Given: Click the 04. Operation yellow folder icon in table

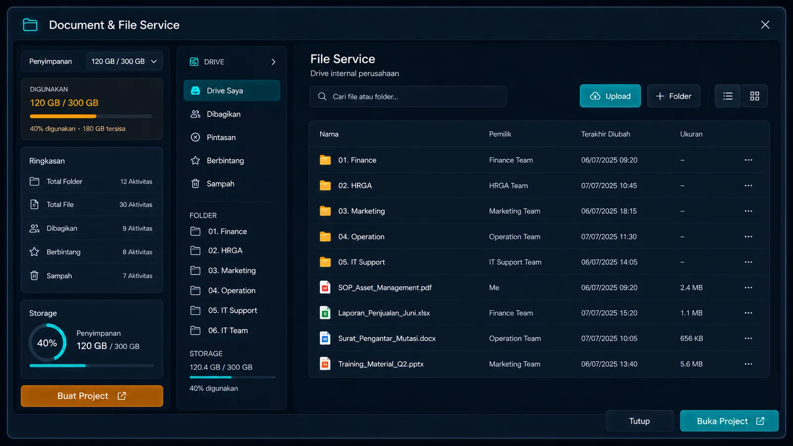Looking at the screenshot, I should tap(325, 236).
